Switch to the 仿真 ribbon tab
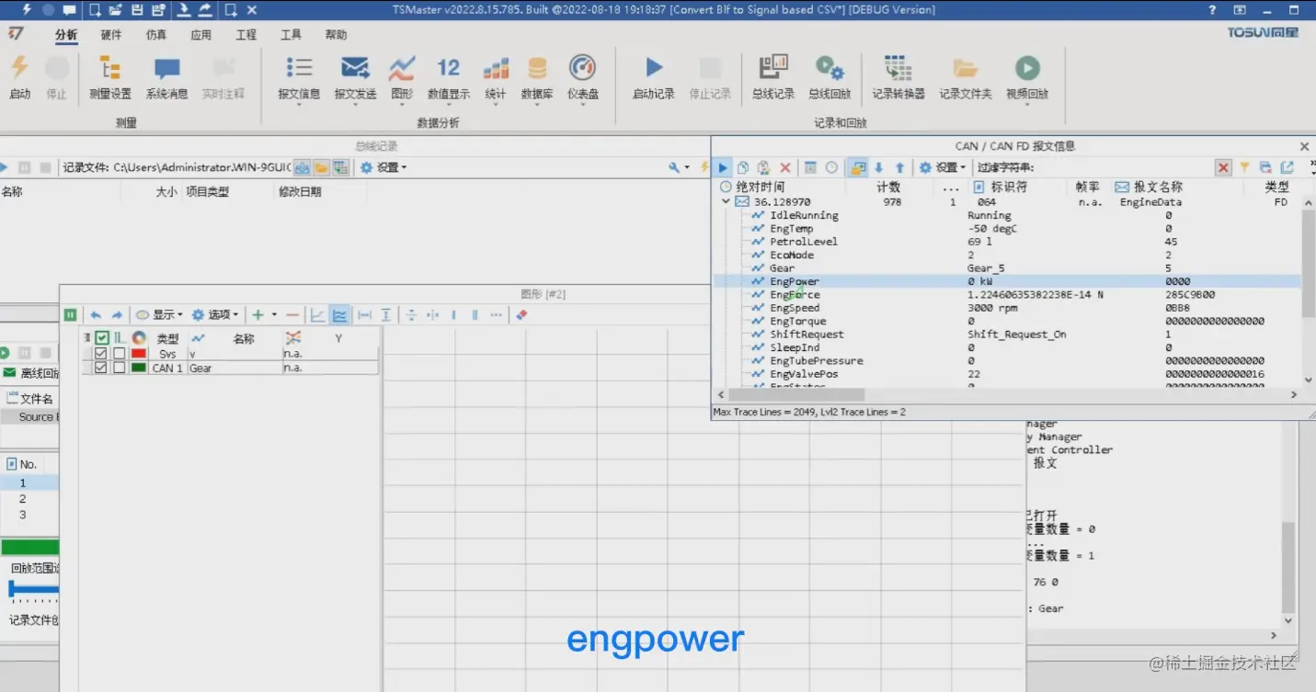1316x692 pixels. 156,35
